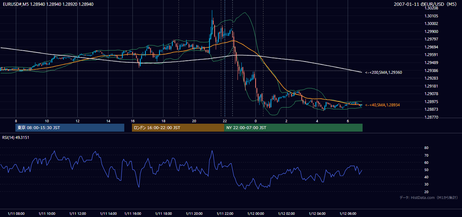Click the 200 SMA 1.29360 line label
Viewport: 462px width, 217px height.
(x=384, y=72)
